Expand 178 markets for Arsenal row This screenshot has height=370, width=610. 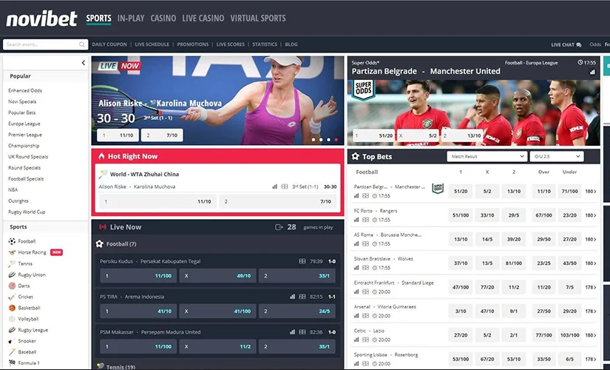click(x=591, y=312)
